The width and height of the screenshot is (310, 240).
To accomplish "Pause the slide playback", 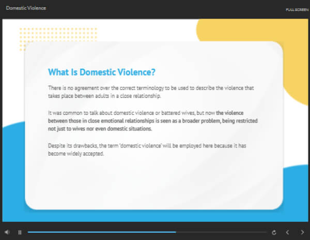I will [20, 232].
